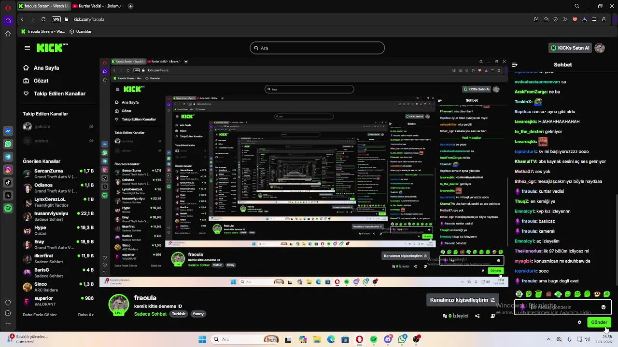Open the fraoula Stream bookmark

pyautogui.click(x=43, y=31)
